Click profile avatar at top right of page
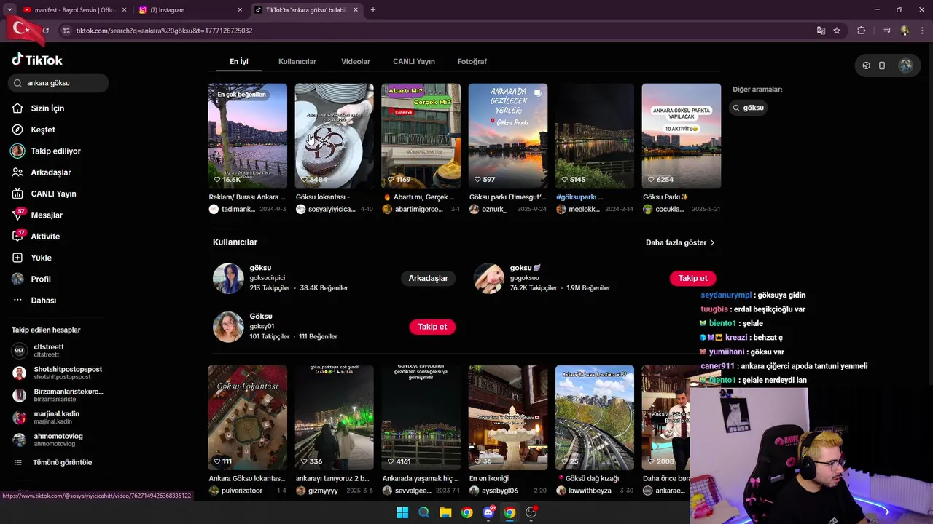The image size is (933, 524). click(905, 65)
